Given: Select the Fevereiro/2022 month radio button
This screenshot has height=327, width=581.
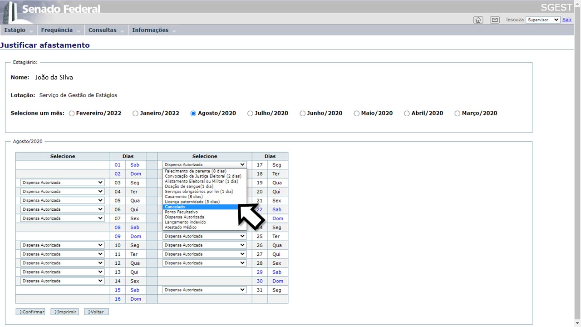Looking at the screenshot, I should pos(72,114).
